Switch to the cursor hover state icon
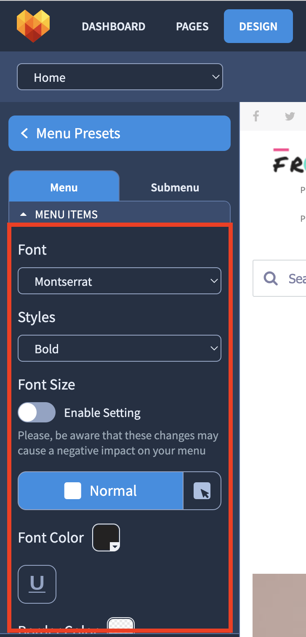 pyautogui.click(x=202, y=491)
